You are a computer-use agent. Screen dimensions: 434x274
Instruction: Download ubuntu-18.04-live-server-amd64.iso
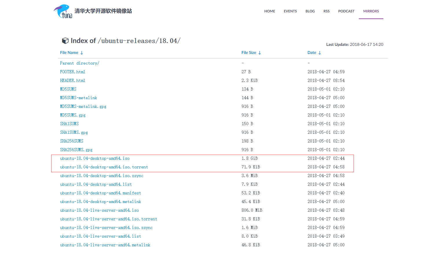(x=99, y=210)
